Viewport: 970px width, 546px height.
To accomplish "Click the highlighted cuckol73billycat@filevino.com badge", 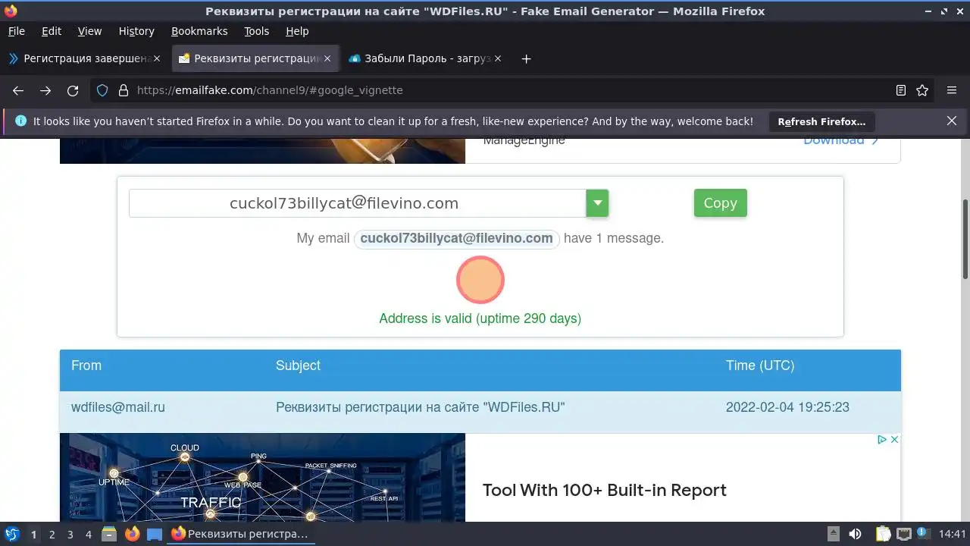I will 456,238.
